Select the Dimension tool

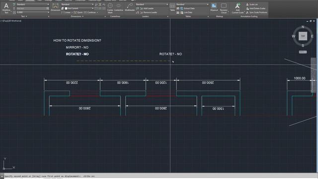pos(55,7)
